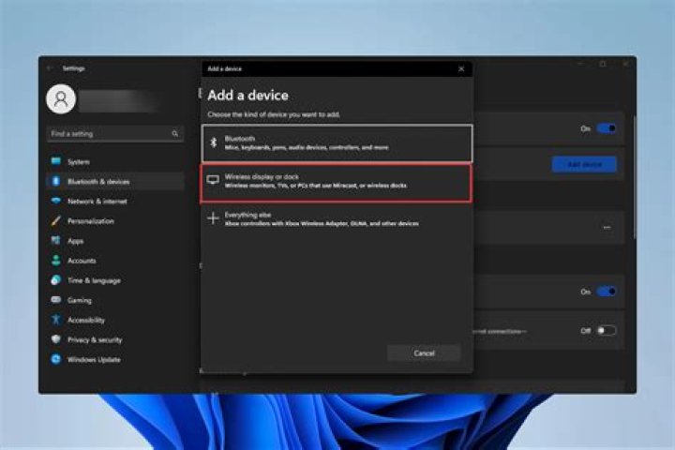Open the Accounts person icon

[x=56, y=261]
